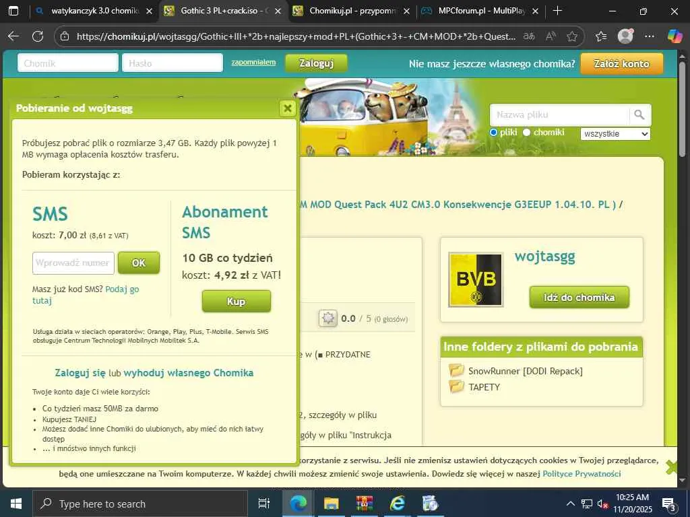Image resolution: width=690 pixels, height=517 pixels.
Task: Open the browser profile avatar
Action: click(x=625, y=36)
